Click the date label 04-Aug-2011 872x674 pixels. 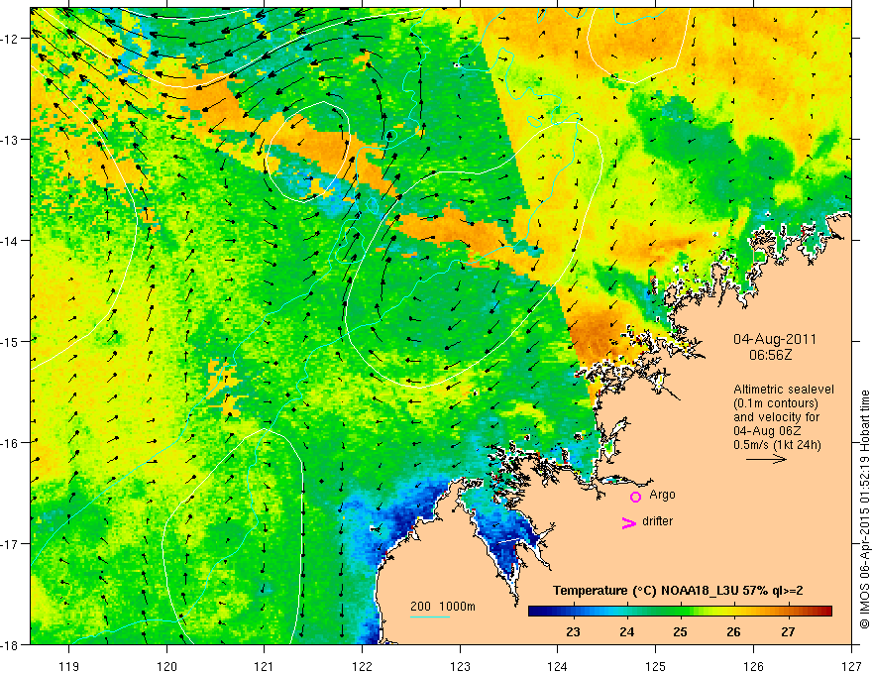pyautogui.click(x=775, y=339)
